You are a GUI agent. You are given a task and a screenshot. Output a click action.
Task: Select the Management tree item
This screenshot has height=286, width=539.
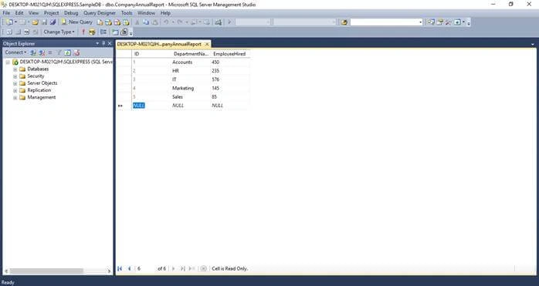click(x=42, y=97)
